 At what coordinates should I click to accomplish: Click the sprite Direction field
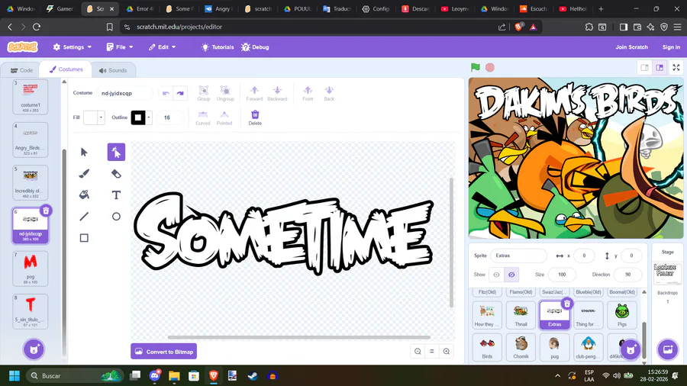pyautogui.click(x=628, y=275)
